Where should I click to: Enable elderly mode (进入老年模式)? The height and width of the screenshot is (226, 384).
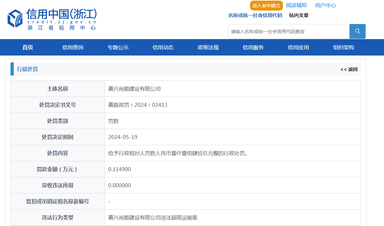tap(266, 6)
